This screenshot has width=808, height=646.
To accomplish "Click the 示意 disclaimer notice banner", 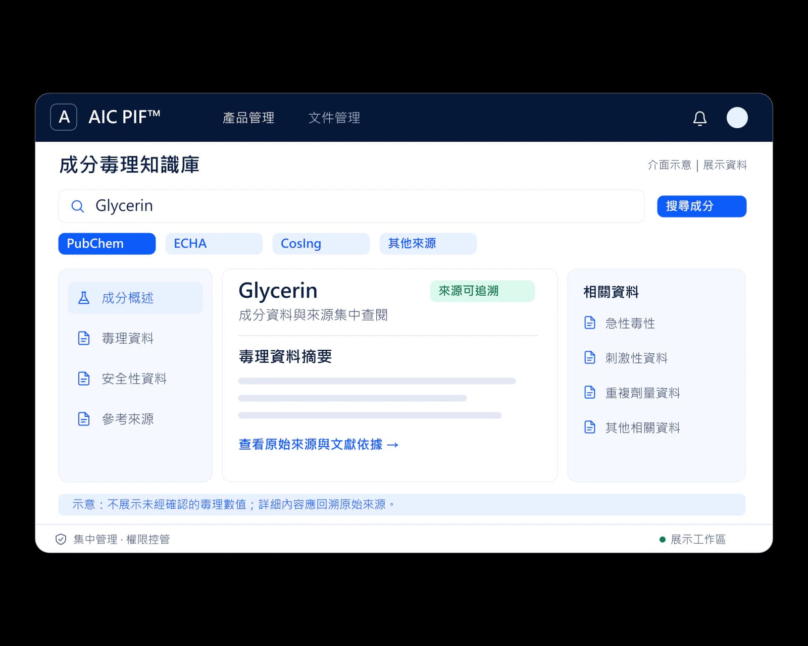I will pos(402,505).
